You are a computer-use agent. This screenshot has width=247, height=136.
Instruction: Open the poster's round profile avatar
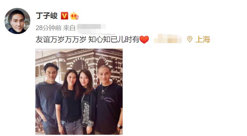17,21
